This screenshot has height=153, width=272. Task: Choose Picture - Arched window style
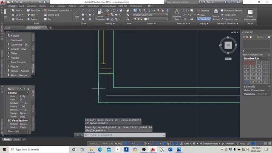coord(20,71)
